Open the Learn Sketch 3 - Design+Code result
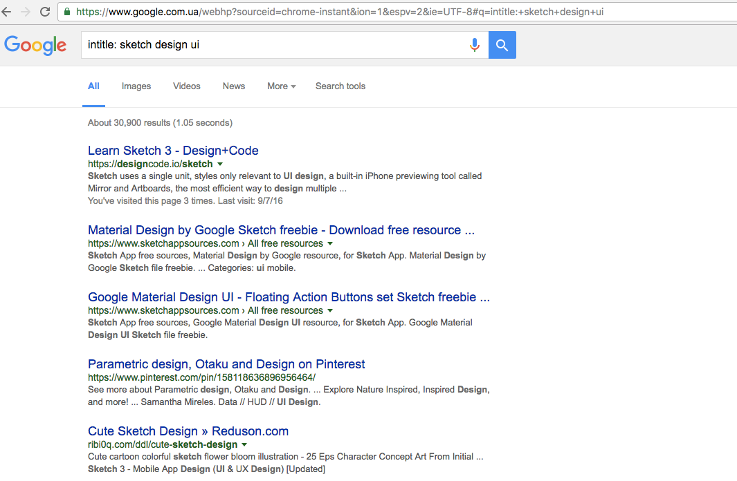Viewport: 737px width, 481px height. (x=173, y=151)
